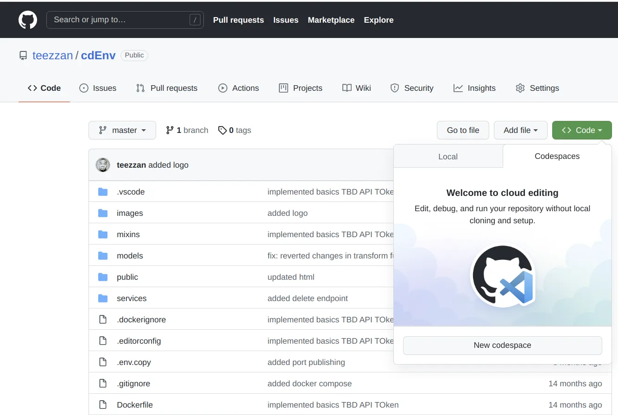Screen dimensions: 618x415
Task: Click the .dockerignore file icon
Action: [x=103, y=320]
